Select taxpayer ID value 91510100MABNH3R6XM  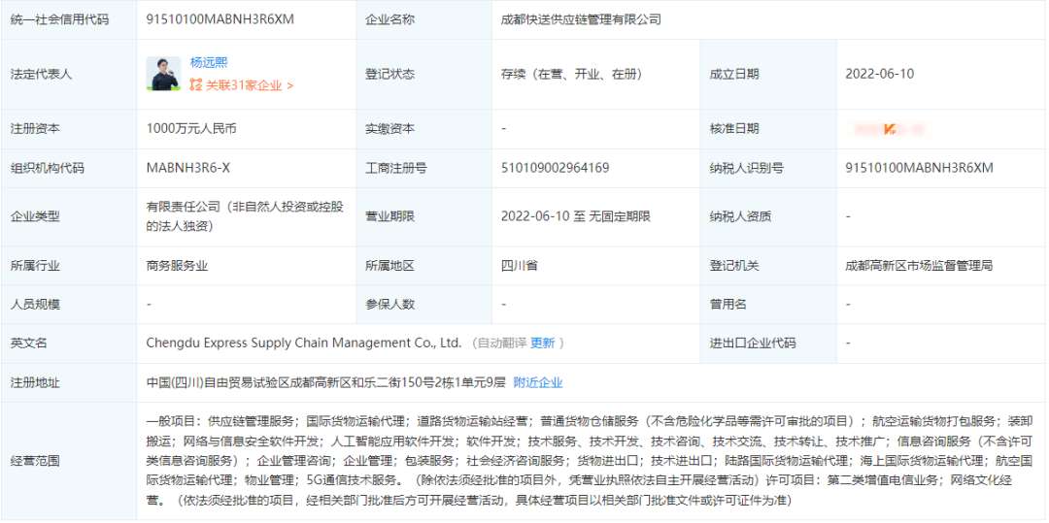point(919,168)
